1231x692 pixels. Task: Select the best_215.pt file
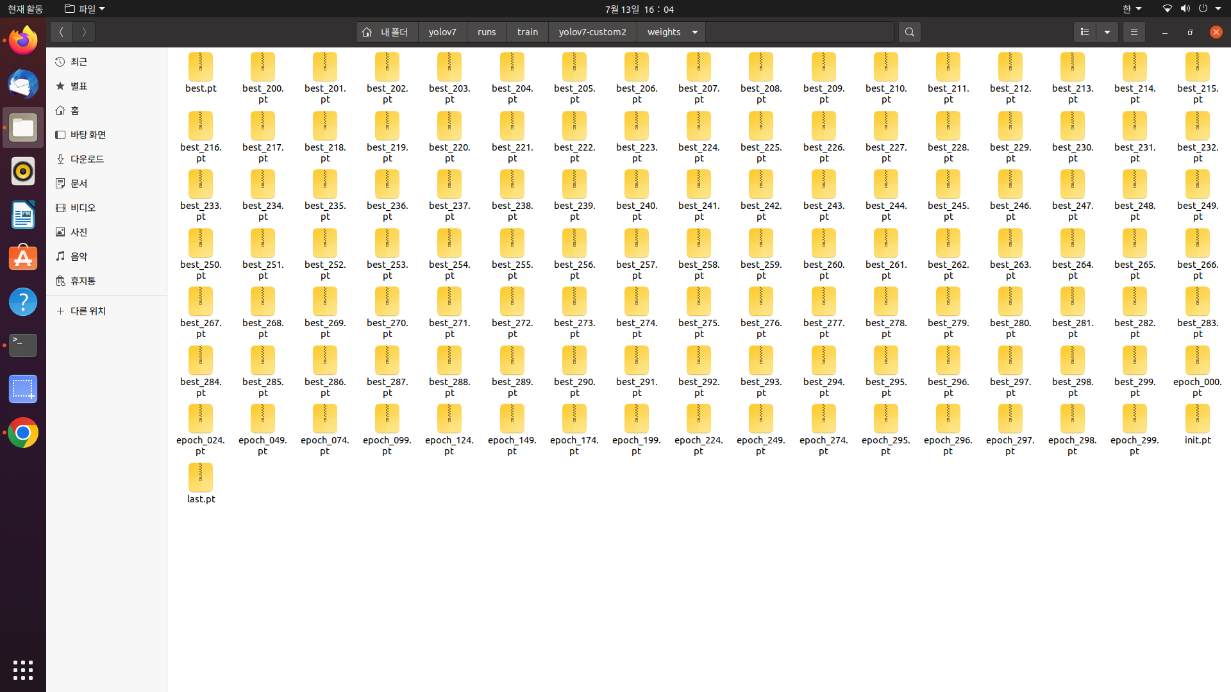1197,78
